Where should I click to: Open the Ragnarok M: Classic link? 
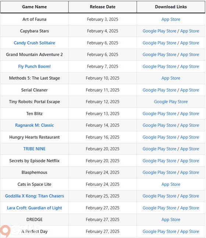click(x=34, y=125)
